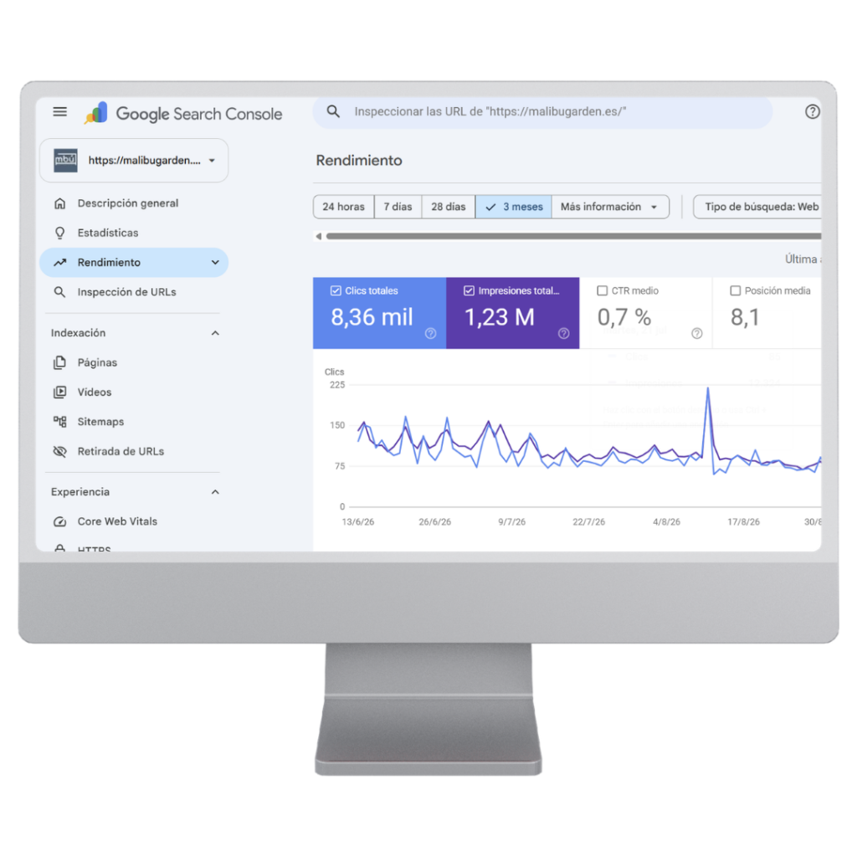Click the pages icon next to Páginas

[59, 362]
